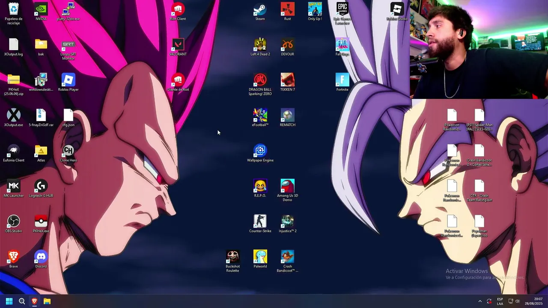This screenshot has height=308, width=548.
Task: Select MK Launcher shortcut
Action: (14, 189)
